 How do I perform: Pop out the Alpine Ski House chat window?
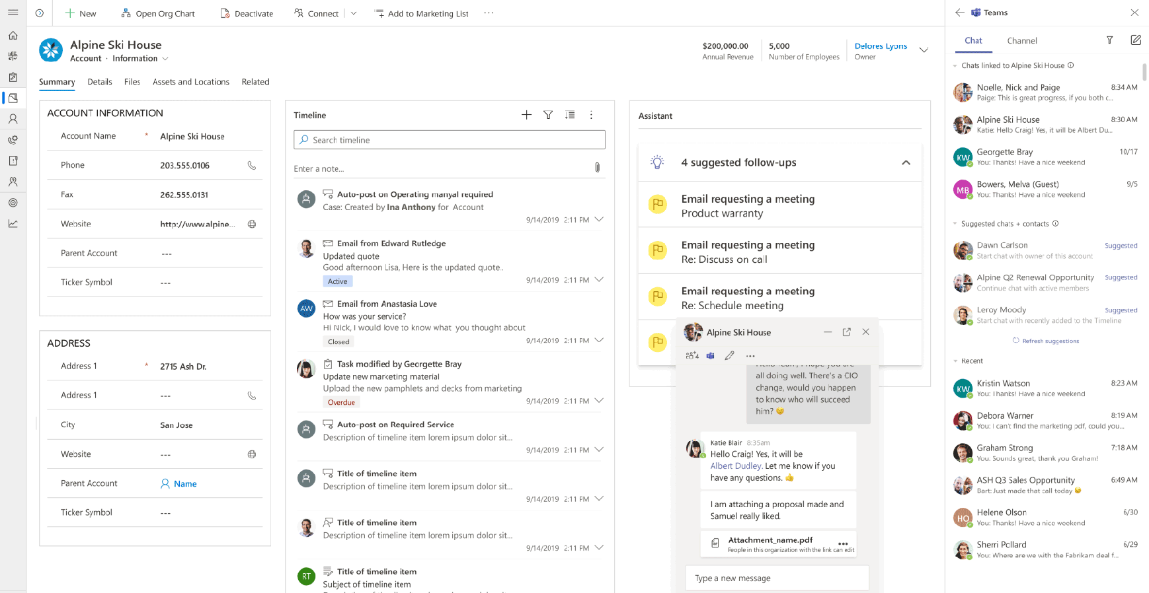(x=846, y=332)
